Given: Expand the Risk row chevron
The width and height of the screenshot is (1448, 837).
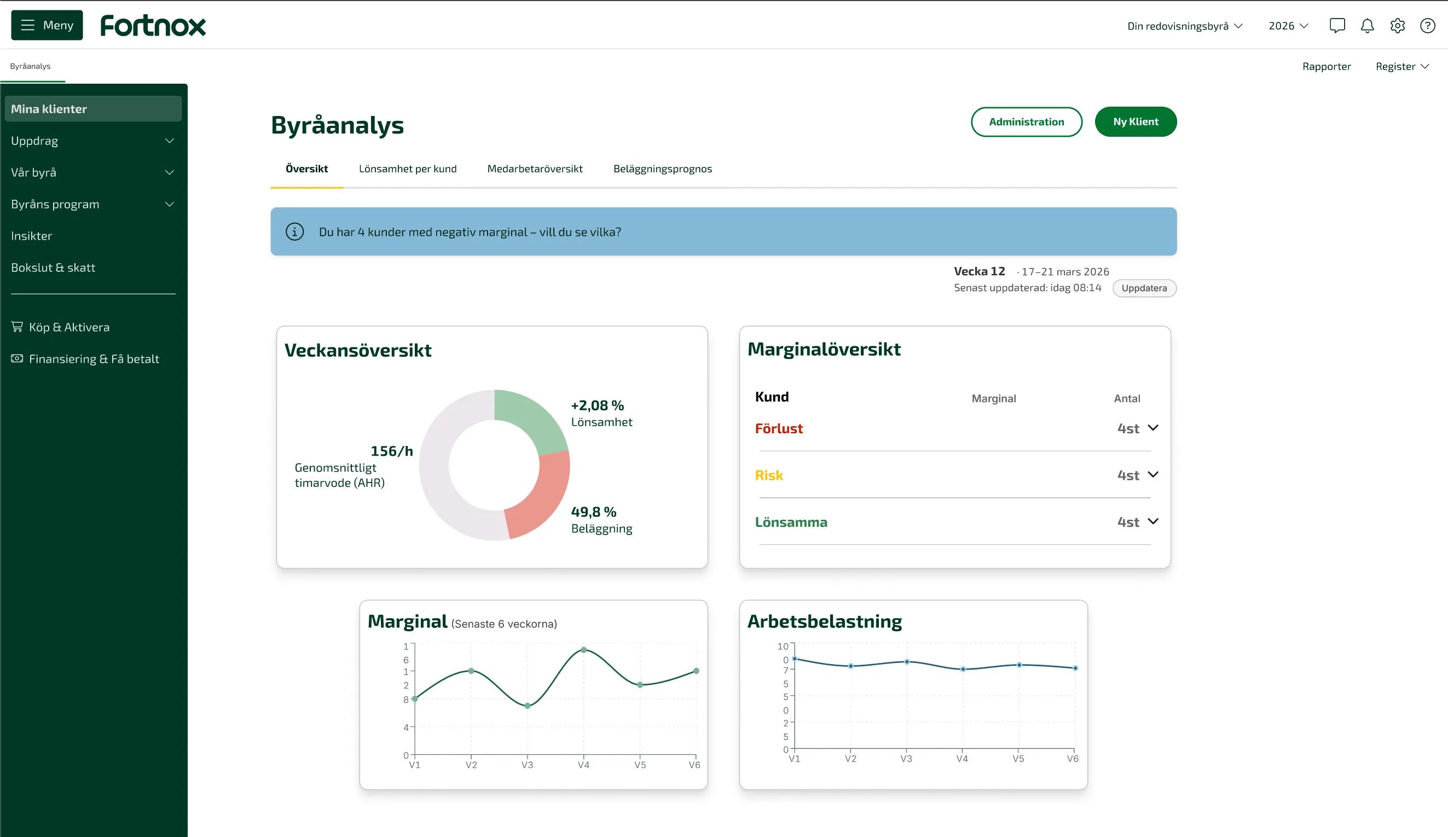Looking at the screenshot, I should [1152, 474].
